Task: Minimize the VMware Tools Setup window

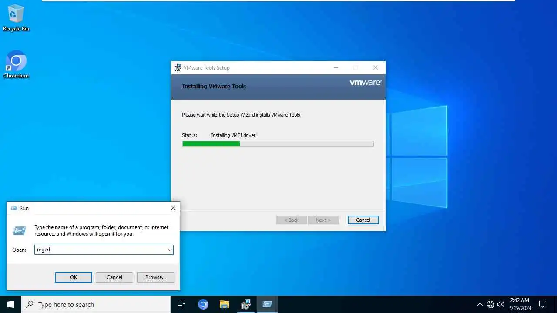Action: pos(336,67)
